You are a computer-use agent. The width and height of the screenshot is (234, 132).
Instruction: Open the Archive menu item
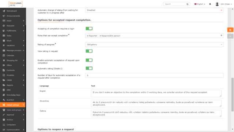click(13, 120)
